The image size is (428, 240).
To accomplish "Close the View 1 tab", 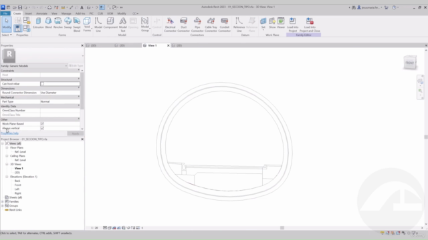I will (x=168, y=45).
